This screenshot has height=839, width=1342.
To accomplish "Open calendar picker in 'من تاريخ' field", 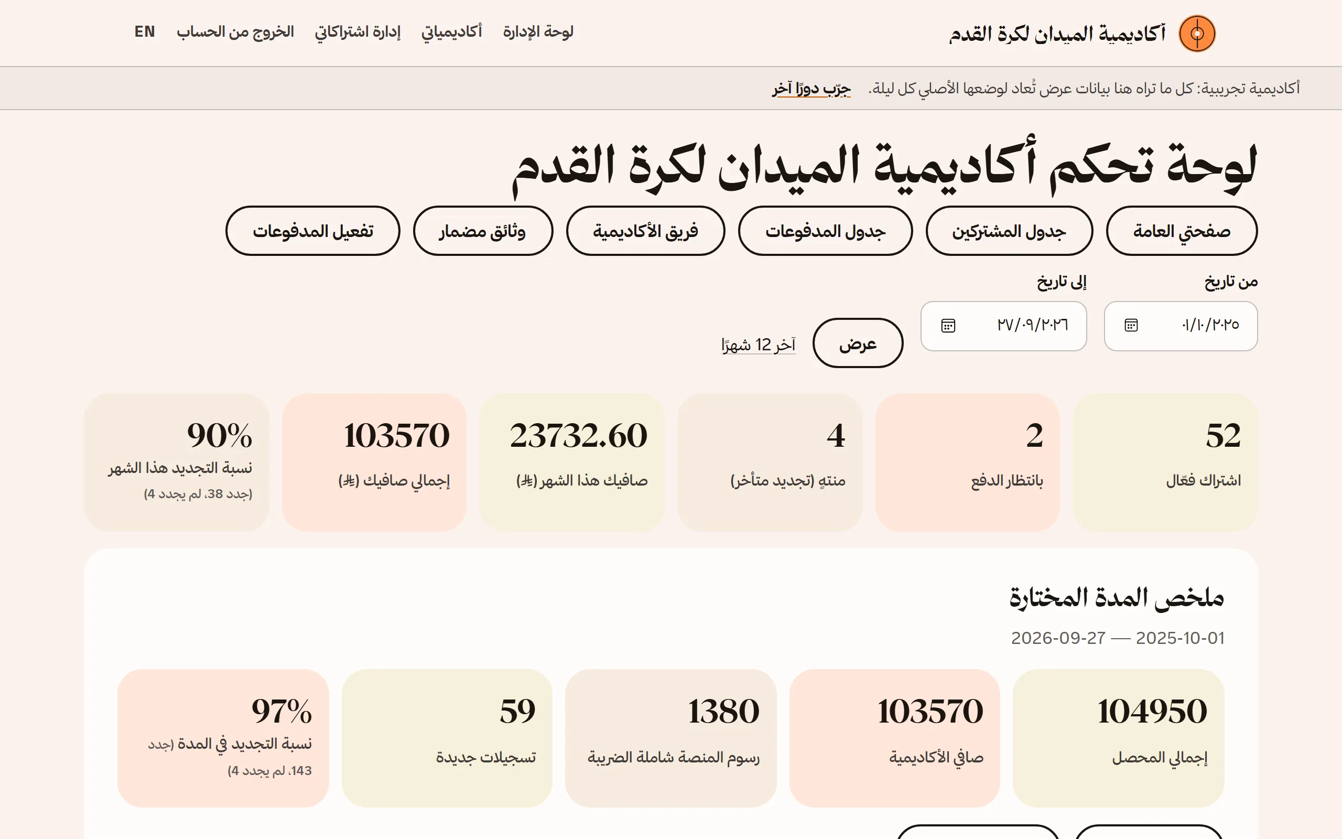I will pyautogui.click(x=1131, y=325).
